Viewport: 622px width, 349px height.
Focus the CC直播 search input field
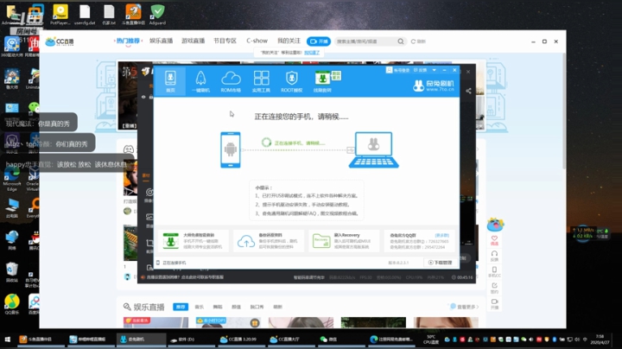pos(365,41)
